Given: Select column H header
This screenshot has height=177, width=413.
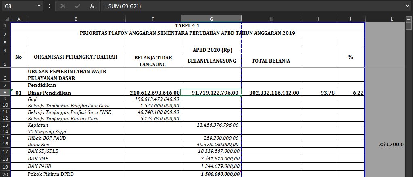Looking at the screenshot, I should coord(271,19).
